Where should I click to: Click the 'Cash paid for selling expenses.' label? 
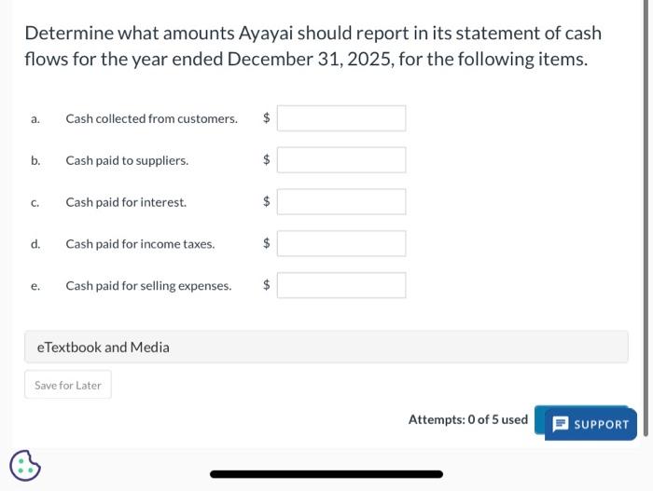[148, 286]
